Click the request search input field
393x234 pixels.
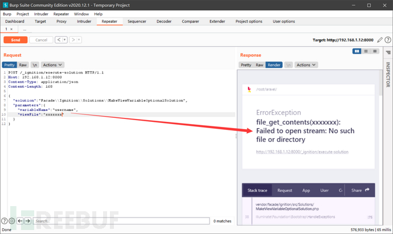121,221
